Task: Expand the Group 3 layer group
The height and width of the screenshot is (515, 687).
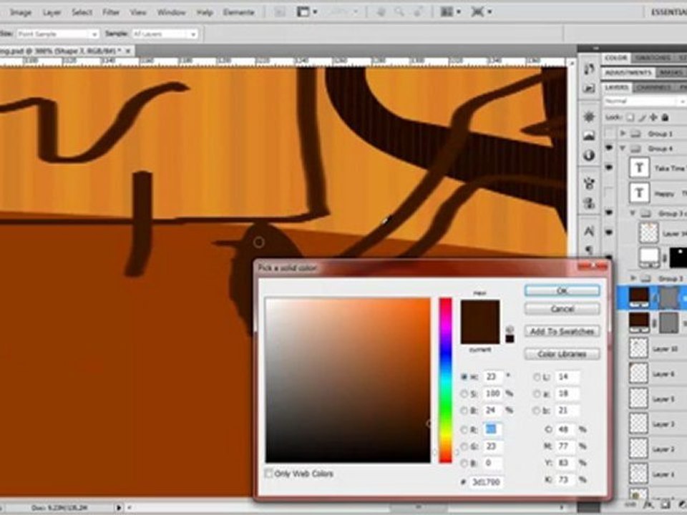Action: point(633,278)
